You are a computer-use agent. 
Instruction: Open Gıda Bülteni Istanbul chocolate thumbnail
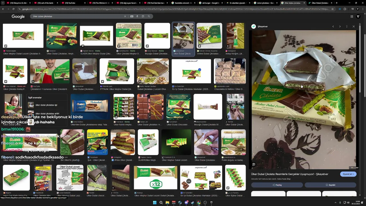point(90,106)
